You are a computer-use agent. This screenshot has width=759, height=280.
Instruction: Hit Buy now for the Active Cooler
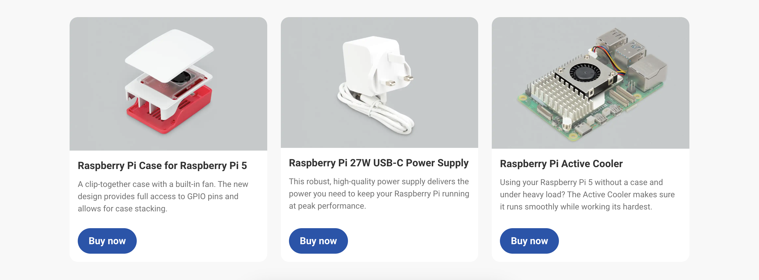click(x=529, y=241)
